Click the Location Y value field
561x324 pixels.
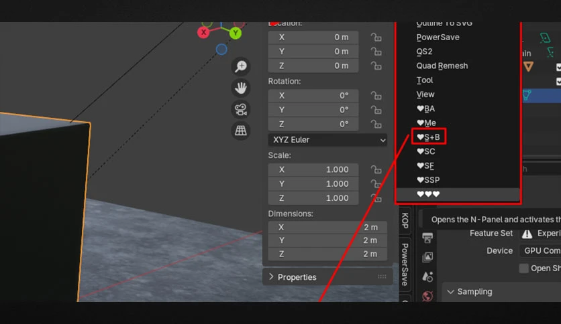(x=313, y=52)
